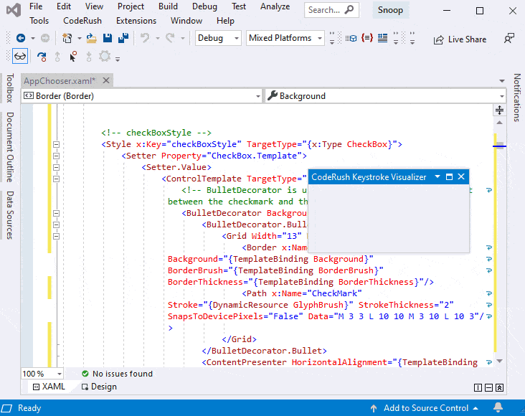Screen dimensions: 525x416
Task: Click the Live Share button
Action: [460, 39]
